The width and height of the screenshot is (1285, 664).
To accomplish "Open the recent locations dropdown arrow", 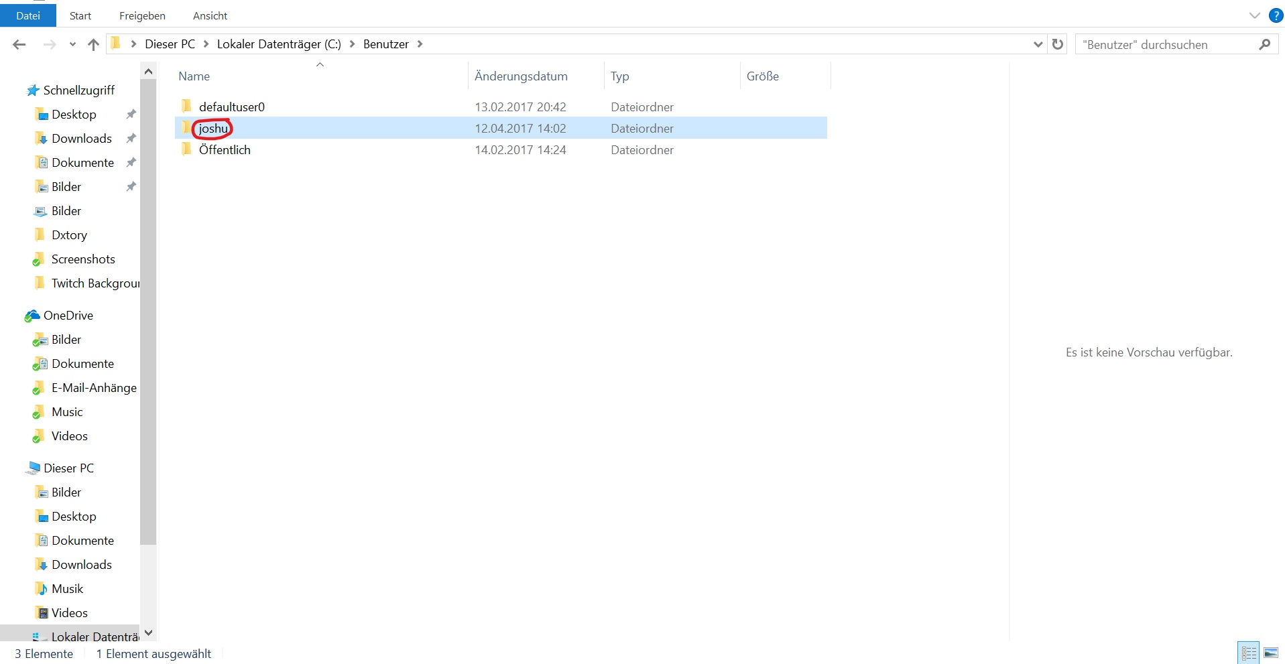I will 72,45.
